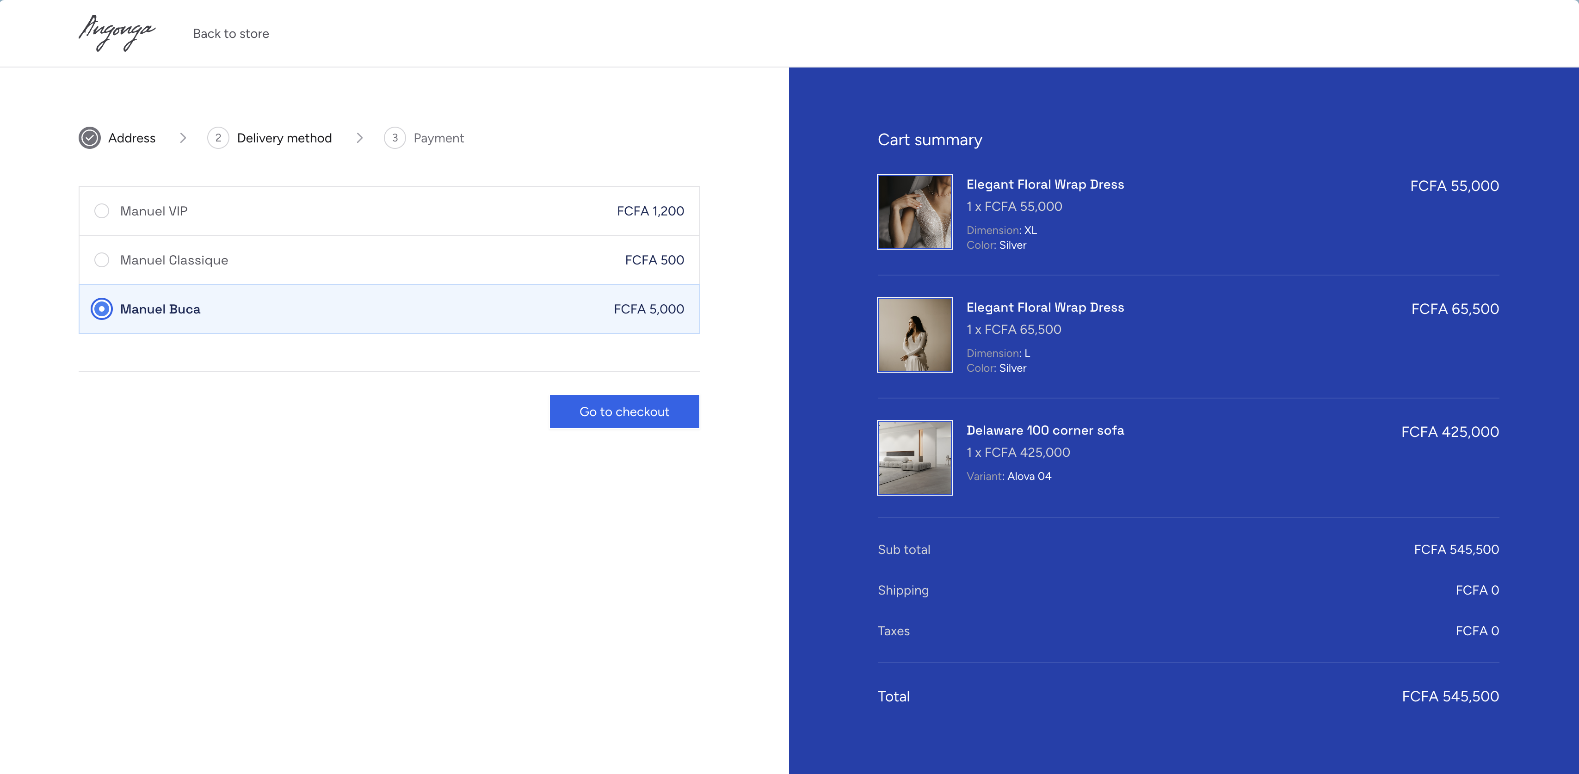Click the Angonga signature logo
This screenshot has height=774, width=1579.
click(x=117, y=33)
